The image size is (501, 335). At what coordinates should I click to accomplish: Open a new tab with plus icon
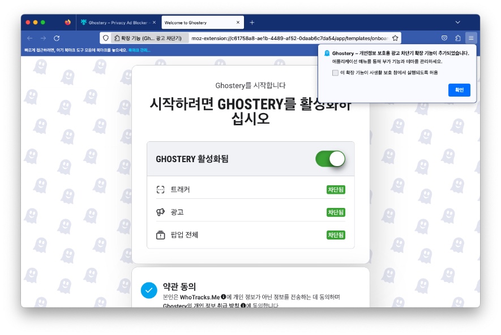click(x=252, y=23)
